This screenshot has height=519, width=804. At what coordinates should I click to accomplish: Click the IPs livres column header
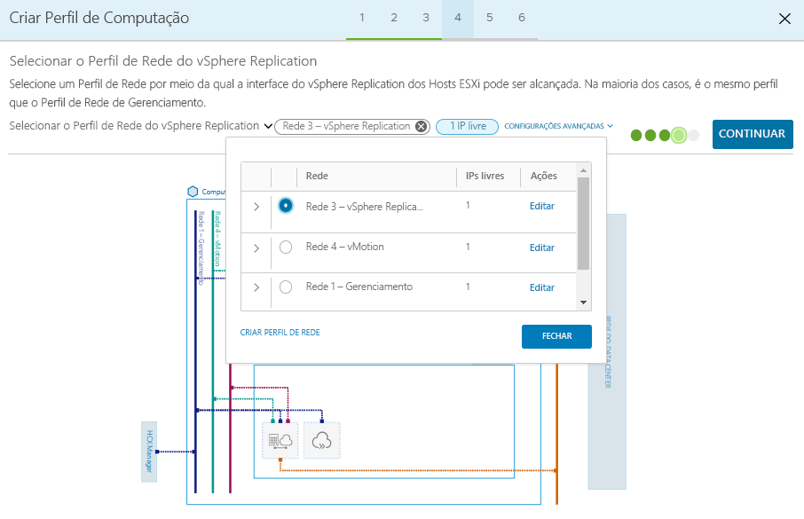(x=485, y=176)
